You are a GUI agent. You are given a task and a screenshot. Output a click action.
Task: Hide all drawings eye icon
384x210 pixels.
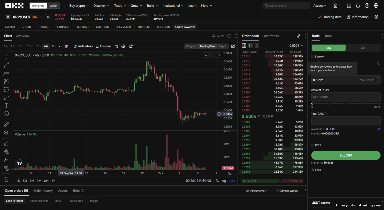tap(6, 168)
